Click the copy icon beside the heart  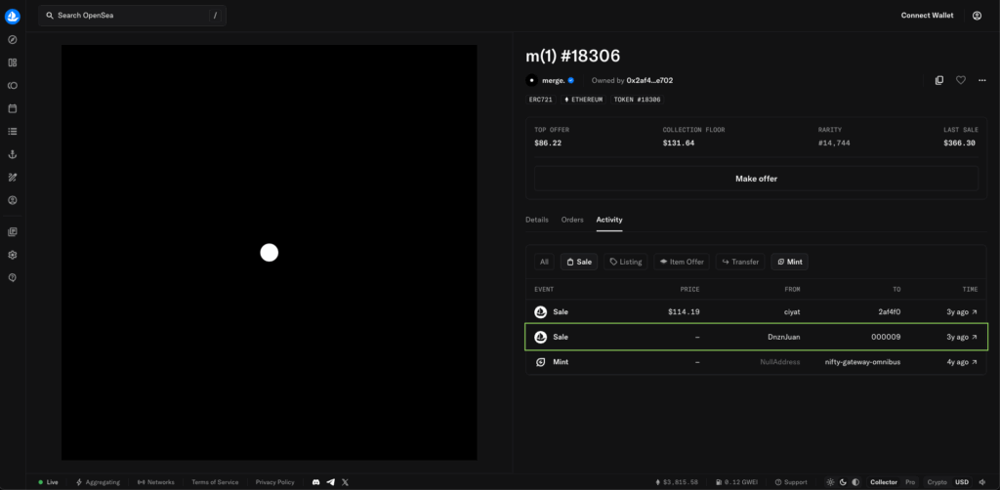939,80
